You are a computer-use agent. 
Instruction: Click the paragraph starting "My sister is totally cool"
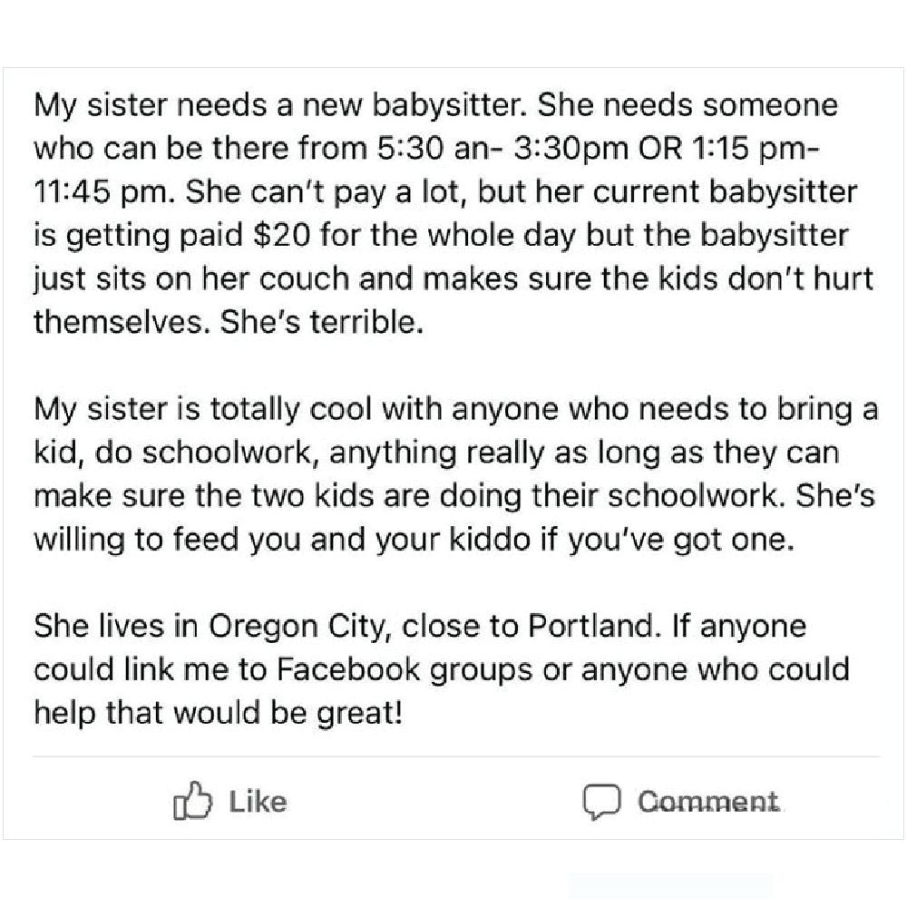tap(453, 475)
